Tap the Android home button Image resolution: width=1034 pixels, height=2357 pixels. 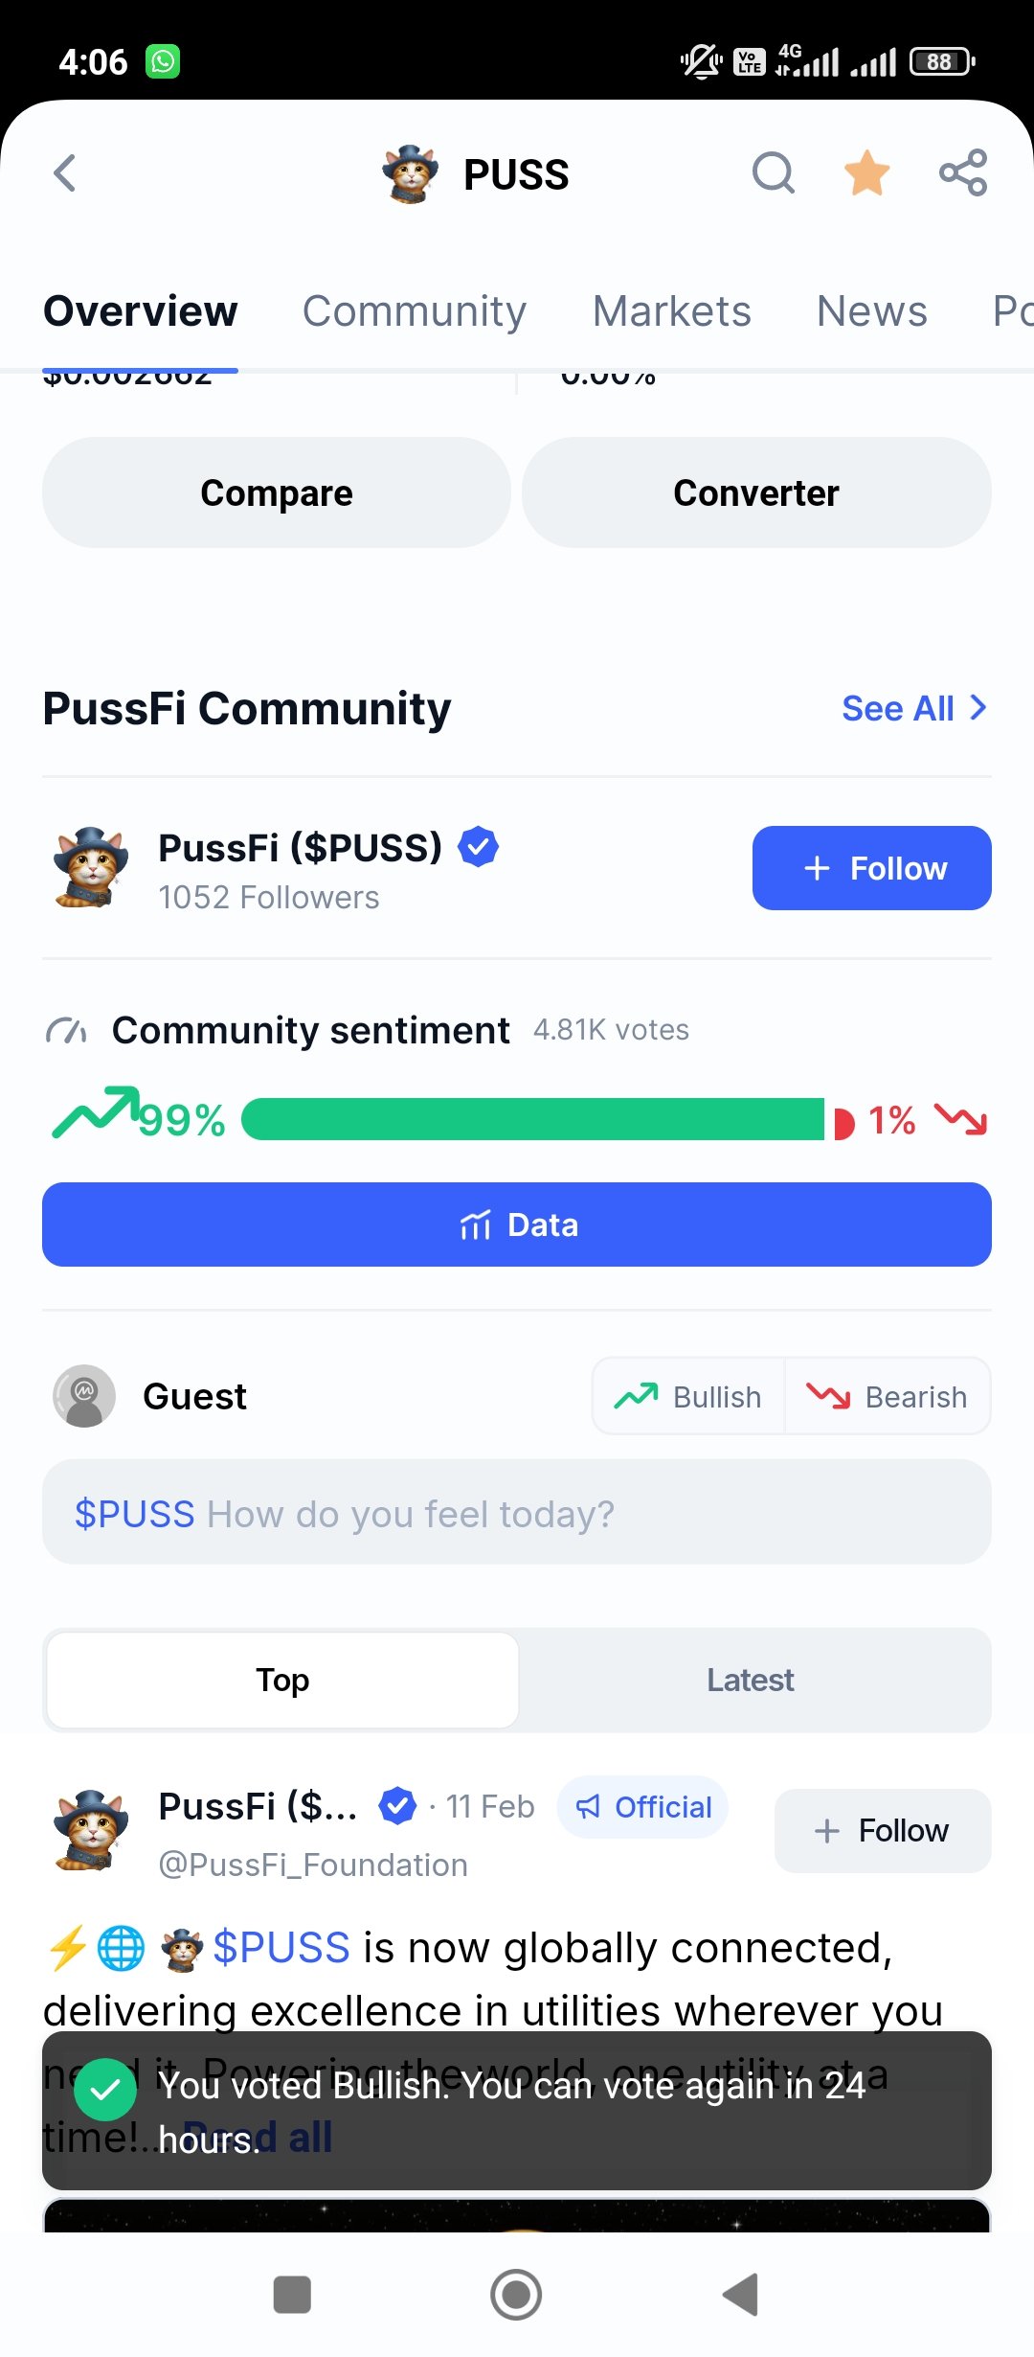click(516, 2295)
